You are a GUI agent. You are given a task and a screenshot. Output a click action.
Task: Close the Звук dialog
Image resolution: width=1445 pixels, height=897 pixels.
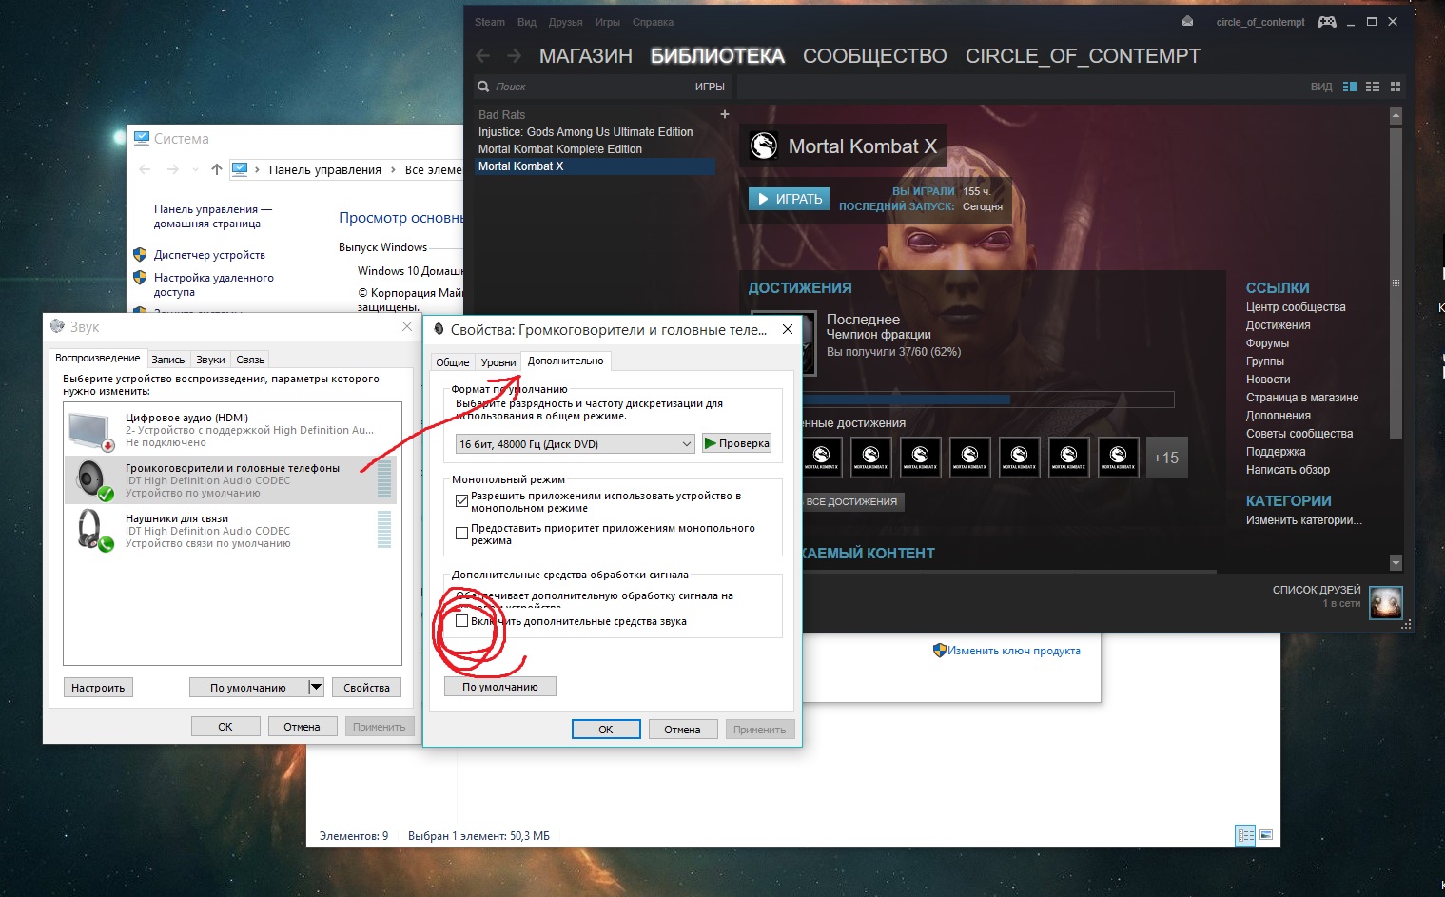coord(407,326)
